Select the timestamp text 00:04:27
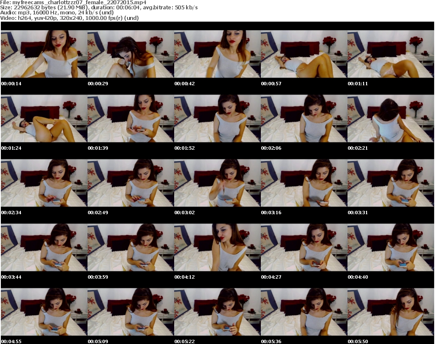 pos(271,277)
